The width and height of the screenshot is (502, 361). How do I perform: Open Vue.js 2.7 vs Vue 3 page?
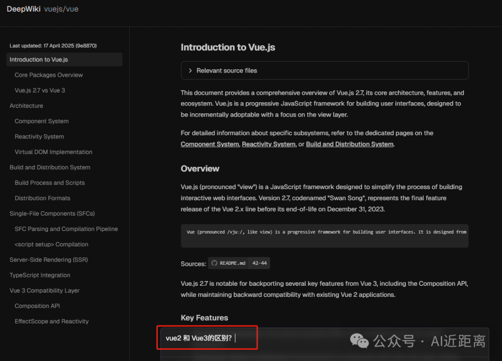point(40,90)
